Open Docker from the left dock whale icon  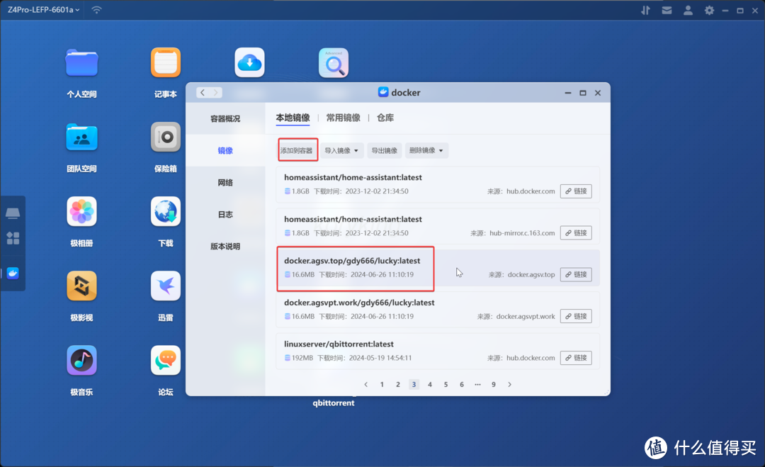click(x=13, y=272)
